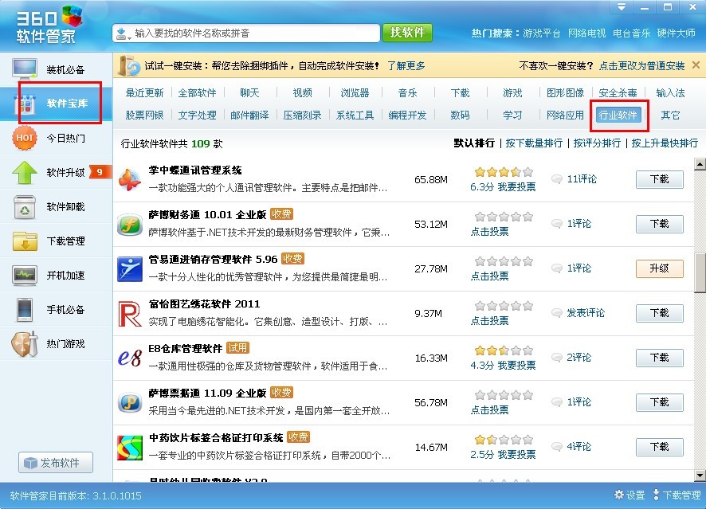Click the 中药饮片标签合格证打印系统 app icon
Viewport: 706px width, 509px height.
click(130, 448)
